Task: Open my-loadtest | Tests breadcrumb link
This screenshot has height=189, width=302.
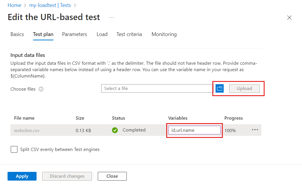Action: 50,5
